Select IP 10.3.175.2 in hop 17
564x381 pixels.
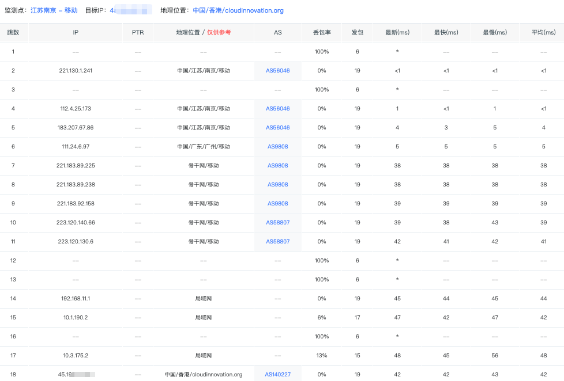click(x=76, y=356)
